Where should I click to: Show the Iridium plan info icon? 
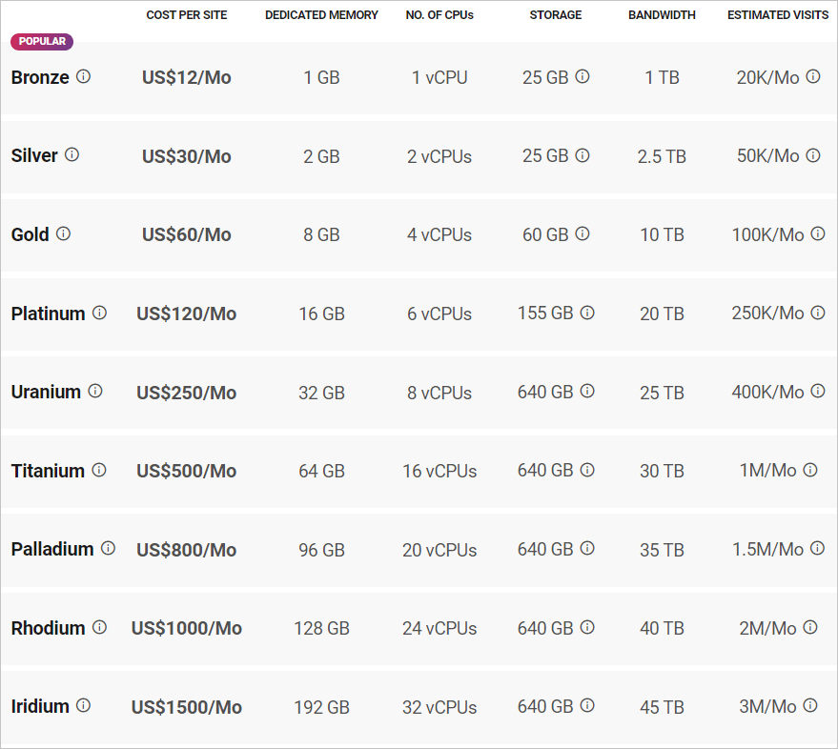pyautogui.click(x=83, y=705)
